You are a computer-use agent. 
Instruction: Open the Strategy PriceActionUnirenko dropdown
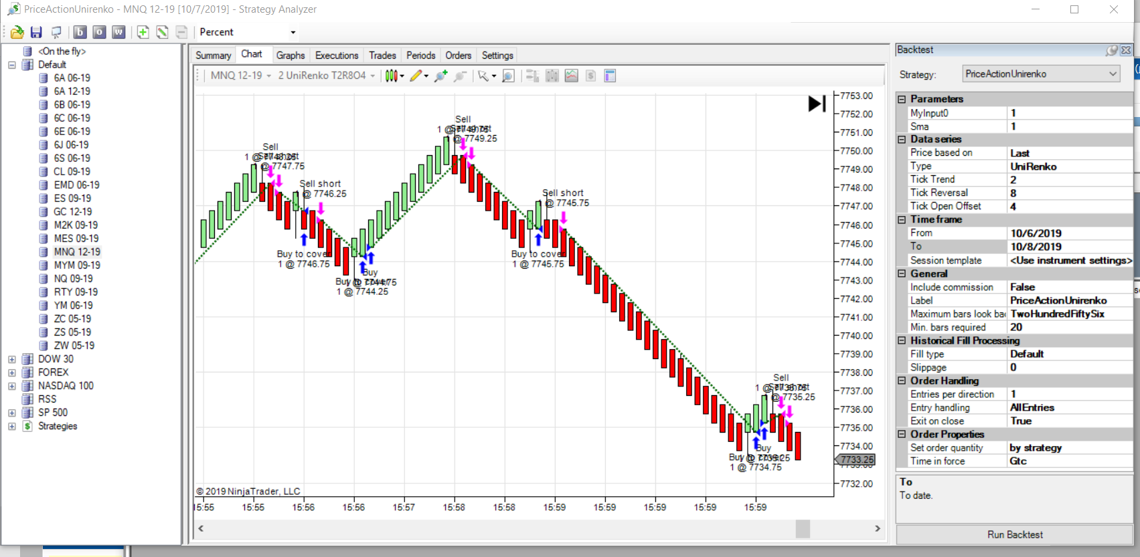[x=1041, y=74]
